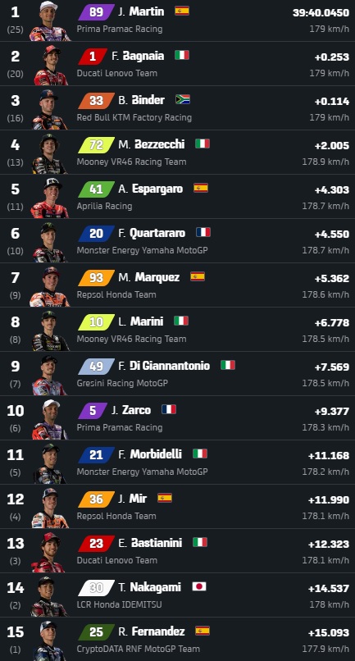The width and height of the screenshot is (355, 661).
Task: Click Spanish flag next to J. Martin
Action: click(182, 11)
